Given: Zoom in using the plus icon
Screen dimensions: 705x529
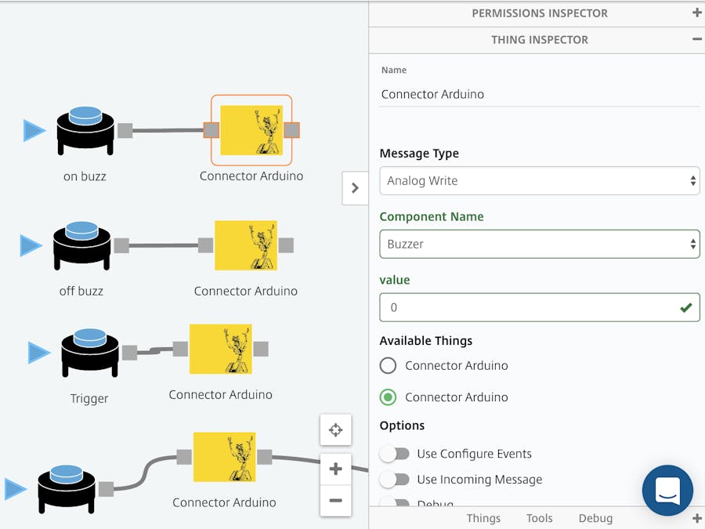Looking at the screenshot, I should pos(335,468).
